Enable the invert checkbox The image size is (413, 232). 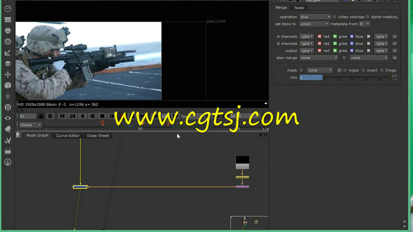[363, 70]
